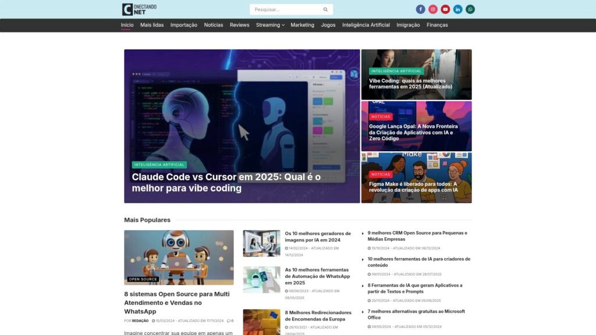Expand the Streaming dropdown menu

pos(270,25)
